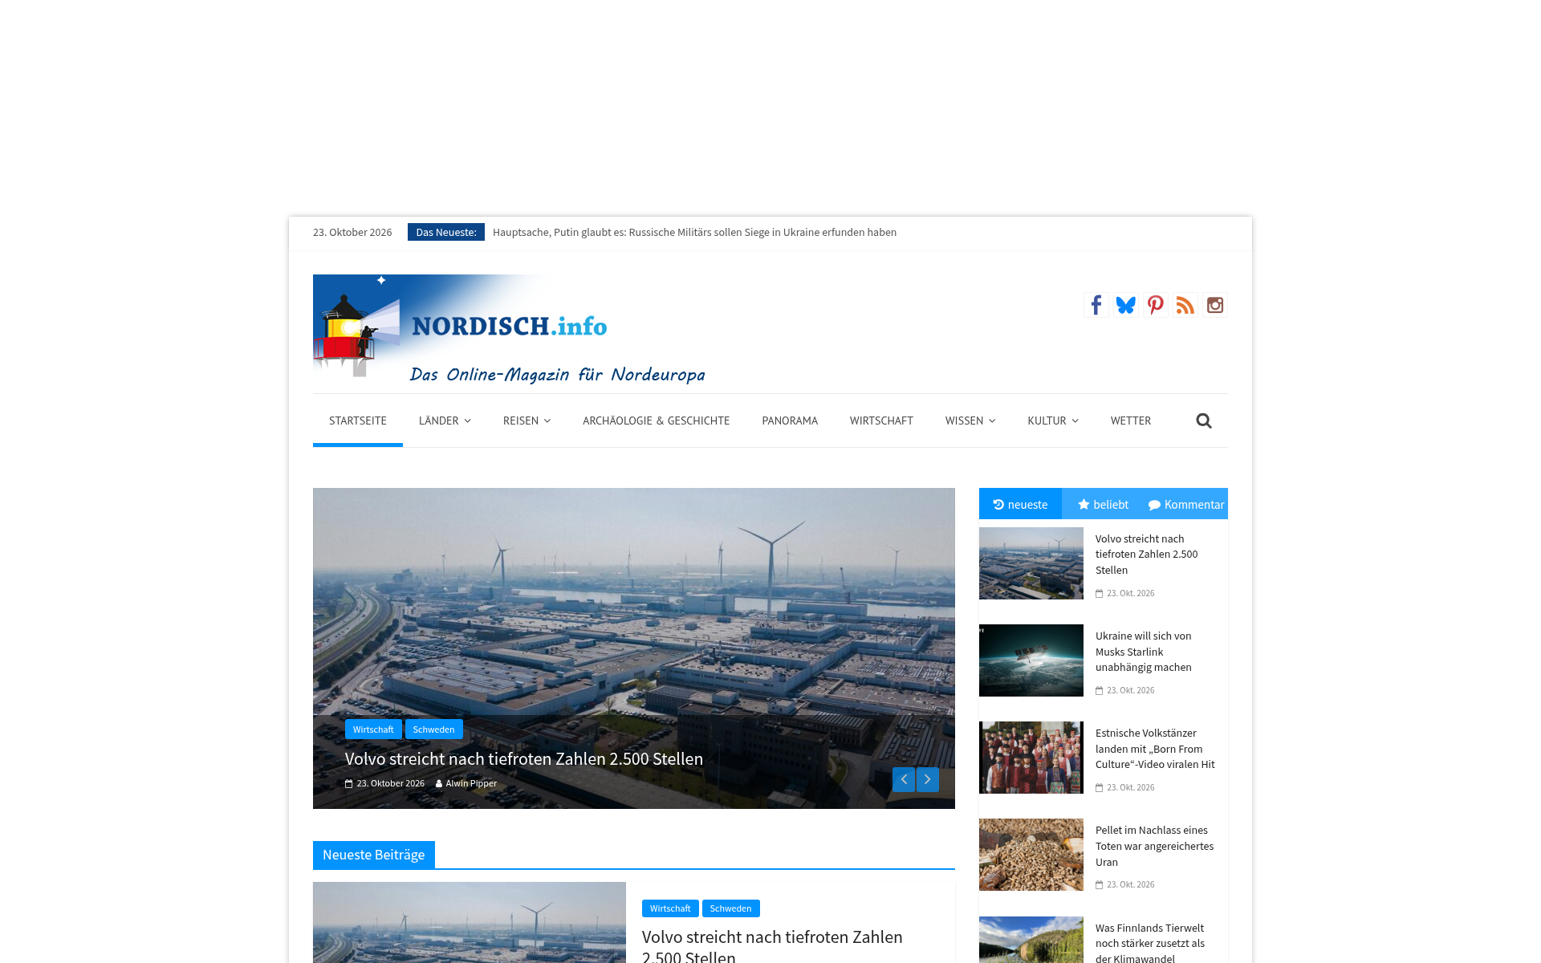
Task: Open sidebar folk dancers thumbnail
Action: click(1031, 758)
